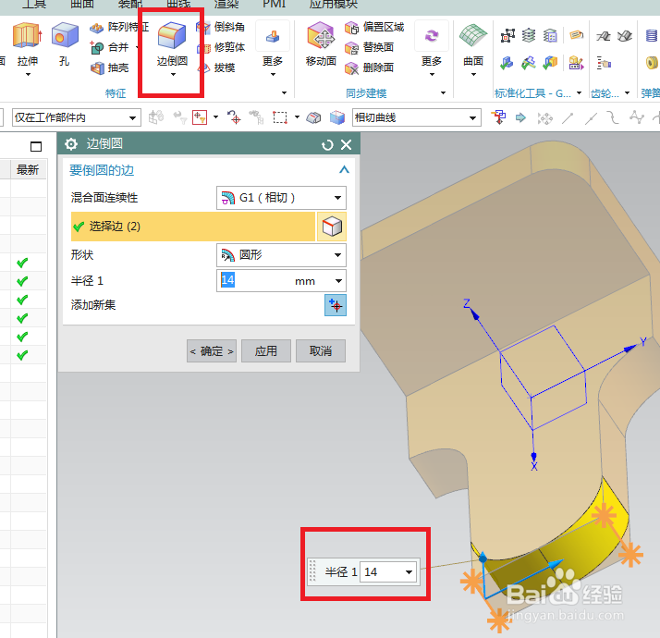Open the 圆形 shape dropdown
Viewport: 660px width, 638px height.
pos(281,255)
